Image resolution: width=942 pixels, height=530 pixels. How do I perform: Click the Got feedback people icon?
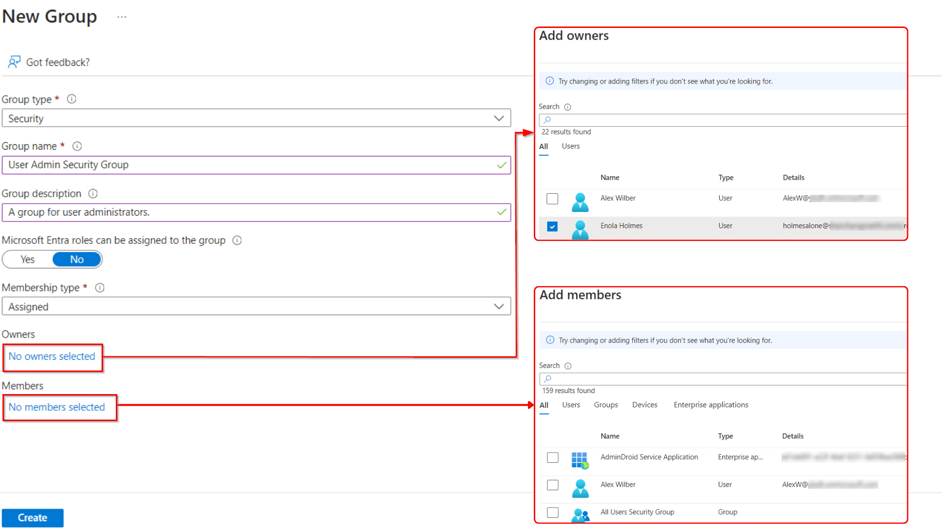(x=13, y=62)
